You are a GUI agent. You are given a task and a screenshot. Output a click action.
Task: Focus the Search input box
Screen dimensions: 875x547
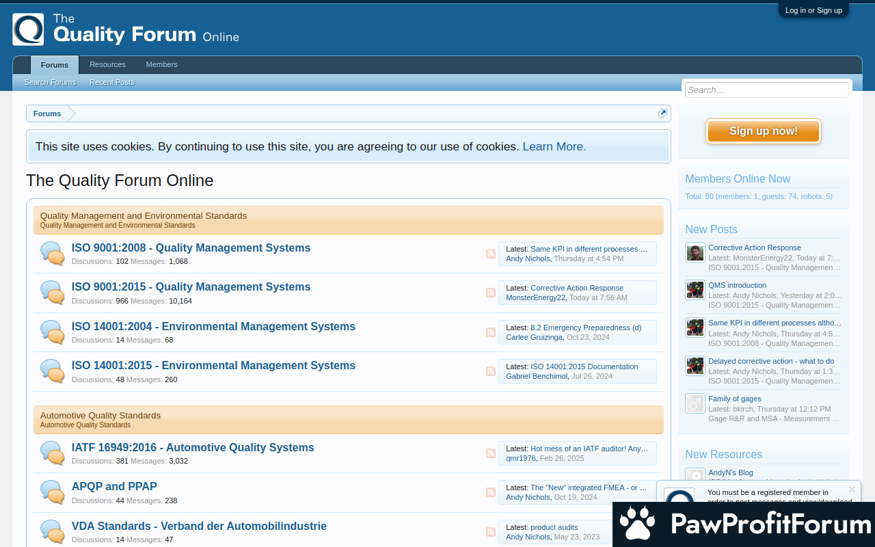point(767,90)
